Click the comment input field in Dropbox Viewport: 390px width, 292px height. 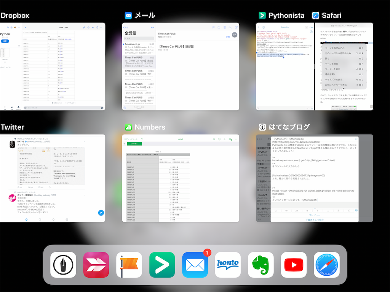pyautogui.click(x=64, y=108)
